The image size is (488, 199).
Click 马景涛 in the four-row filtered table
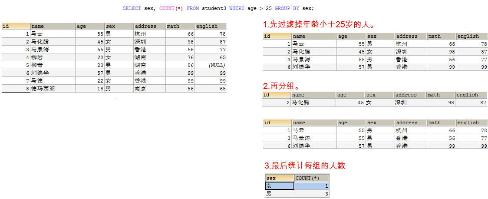click(x=314, y=59)
